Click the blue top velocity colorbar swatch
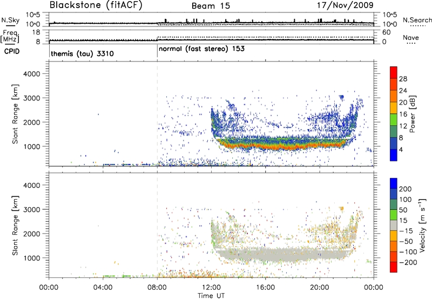Image resolution: width=432 pixels, height=299 pixels. pos(394,184)
